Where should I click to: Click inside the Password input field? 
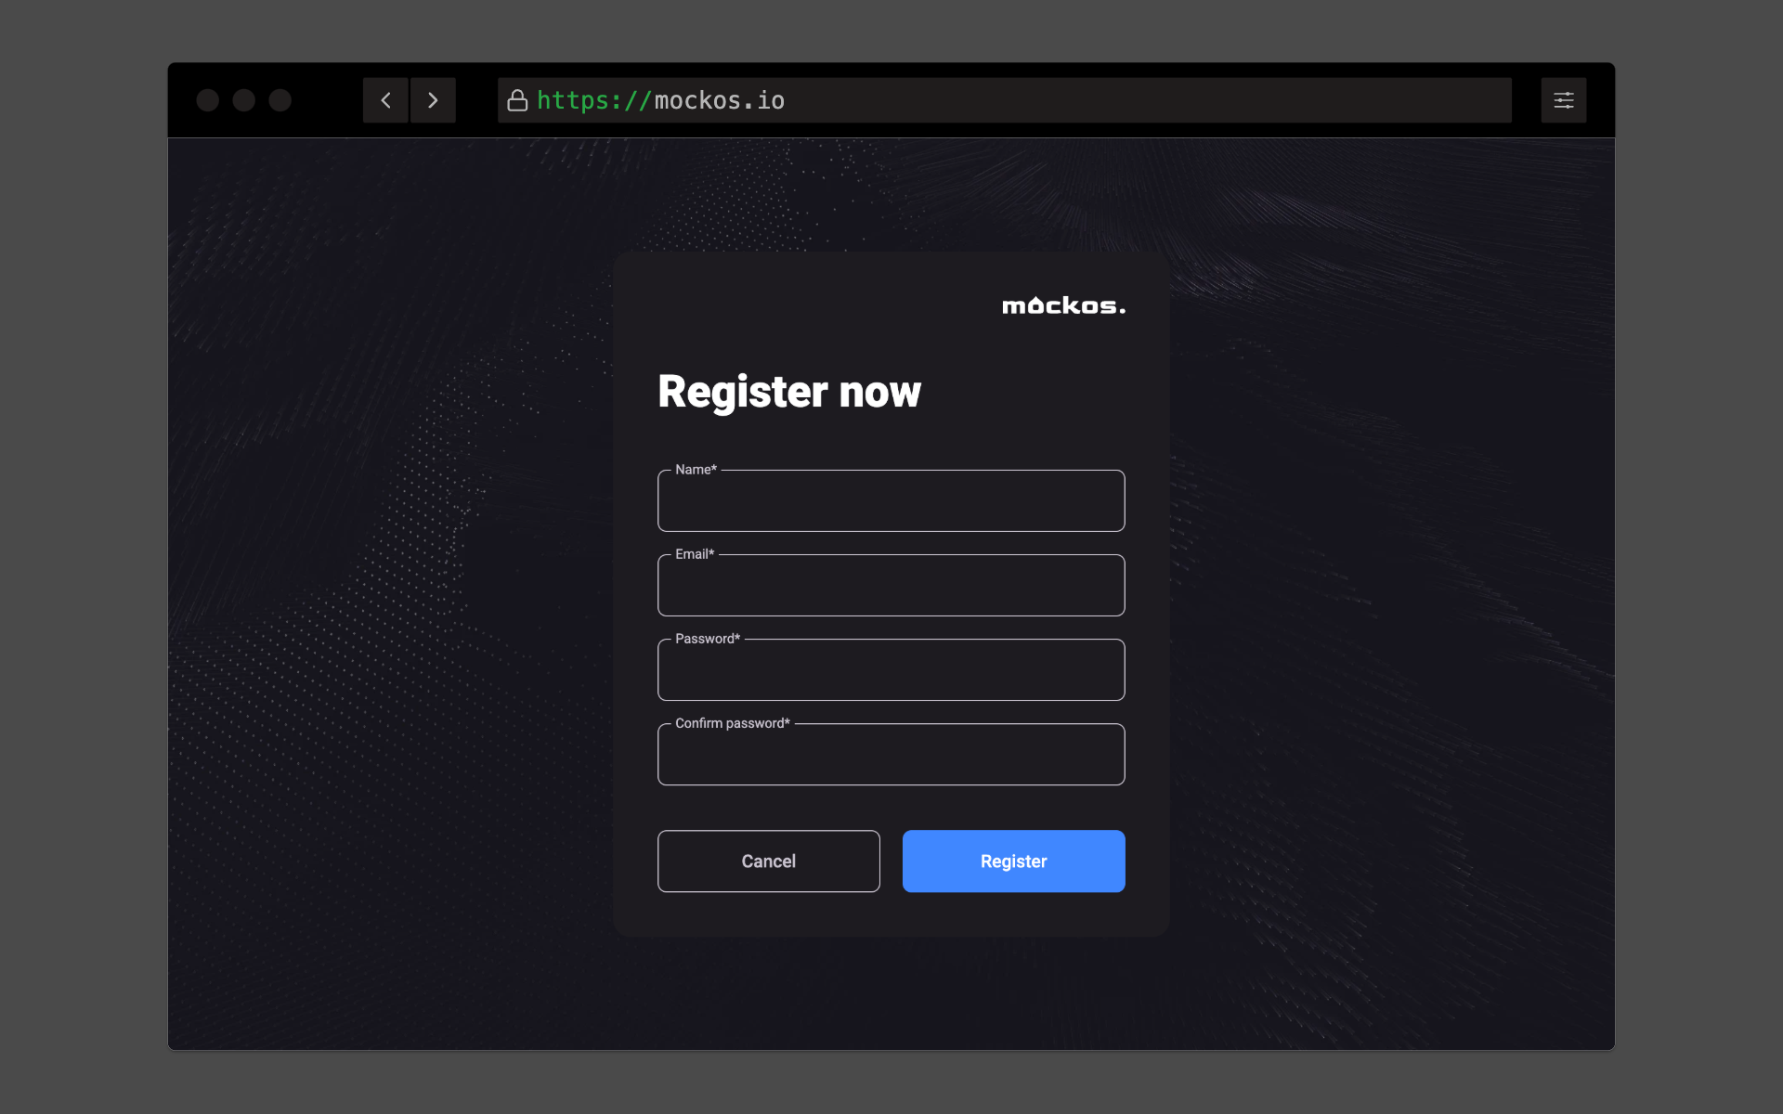(891, 670)
